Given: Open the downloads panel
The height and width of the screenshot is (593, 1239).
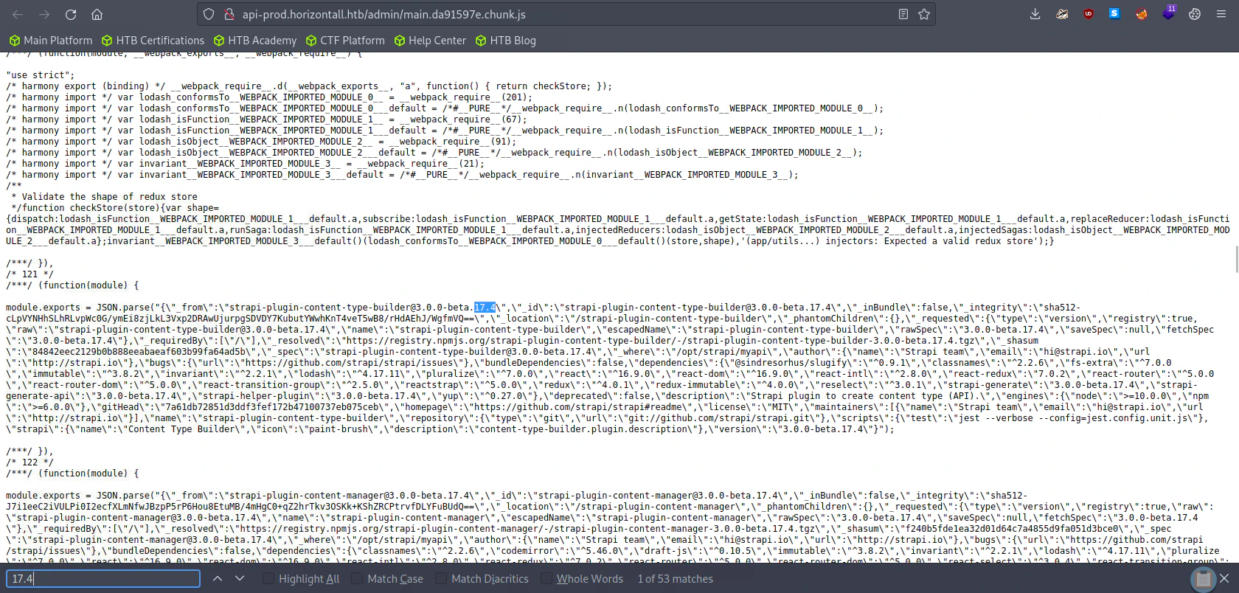Looking at the screenshot, I should [1035, 14].
